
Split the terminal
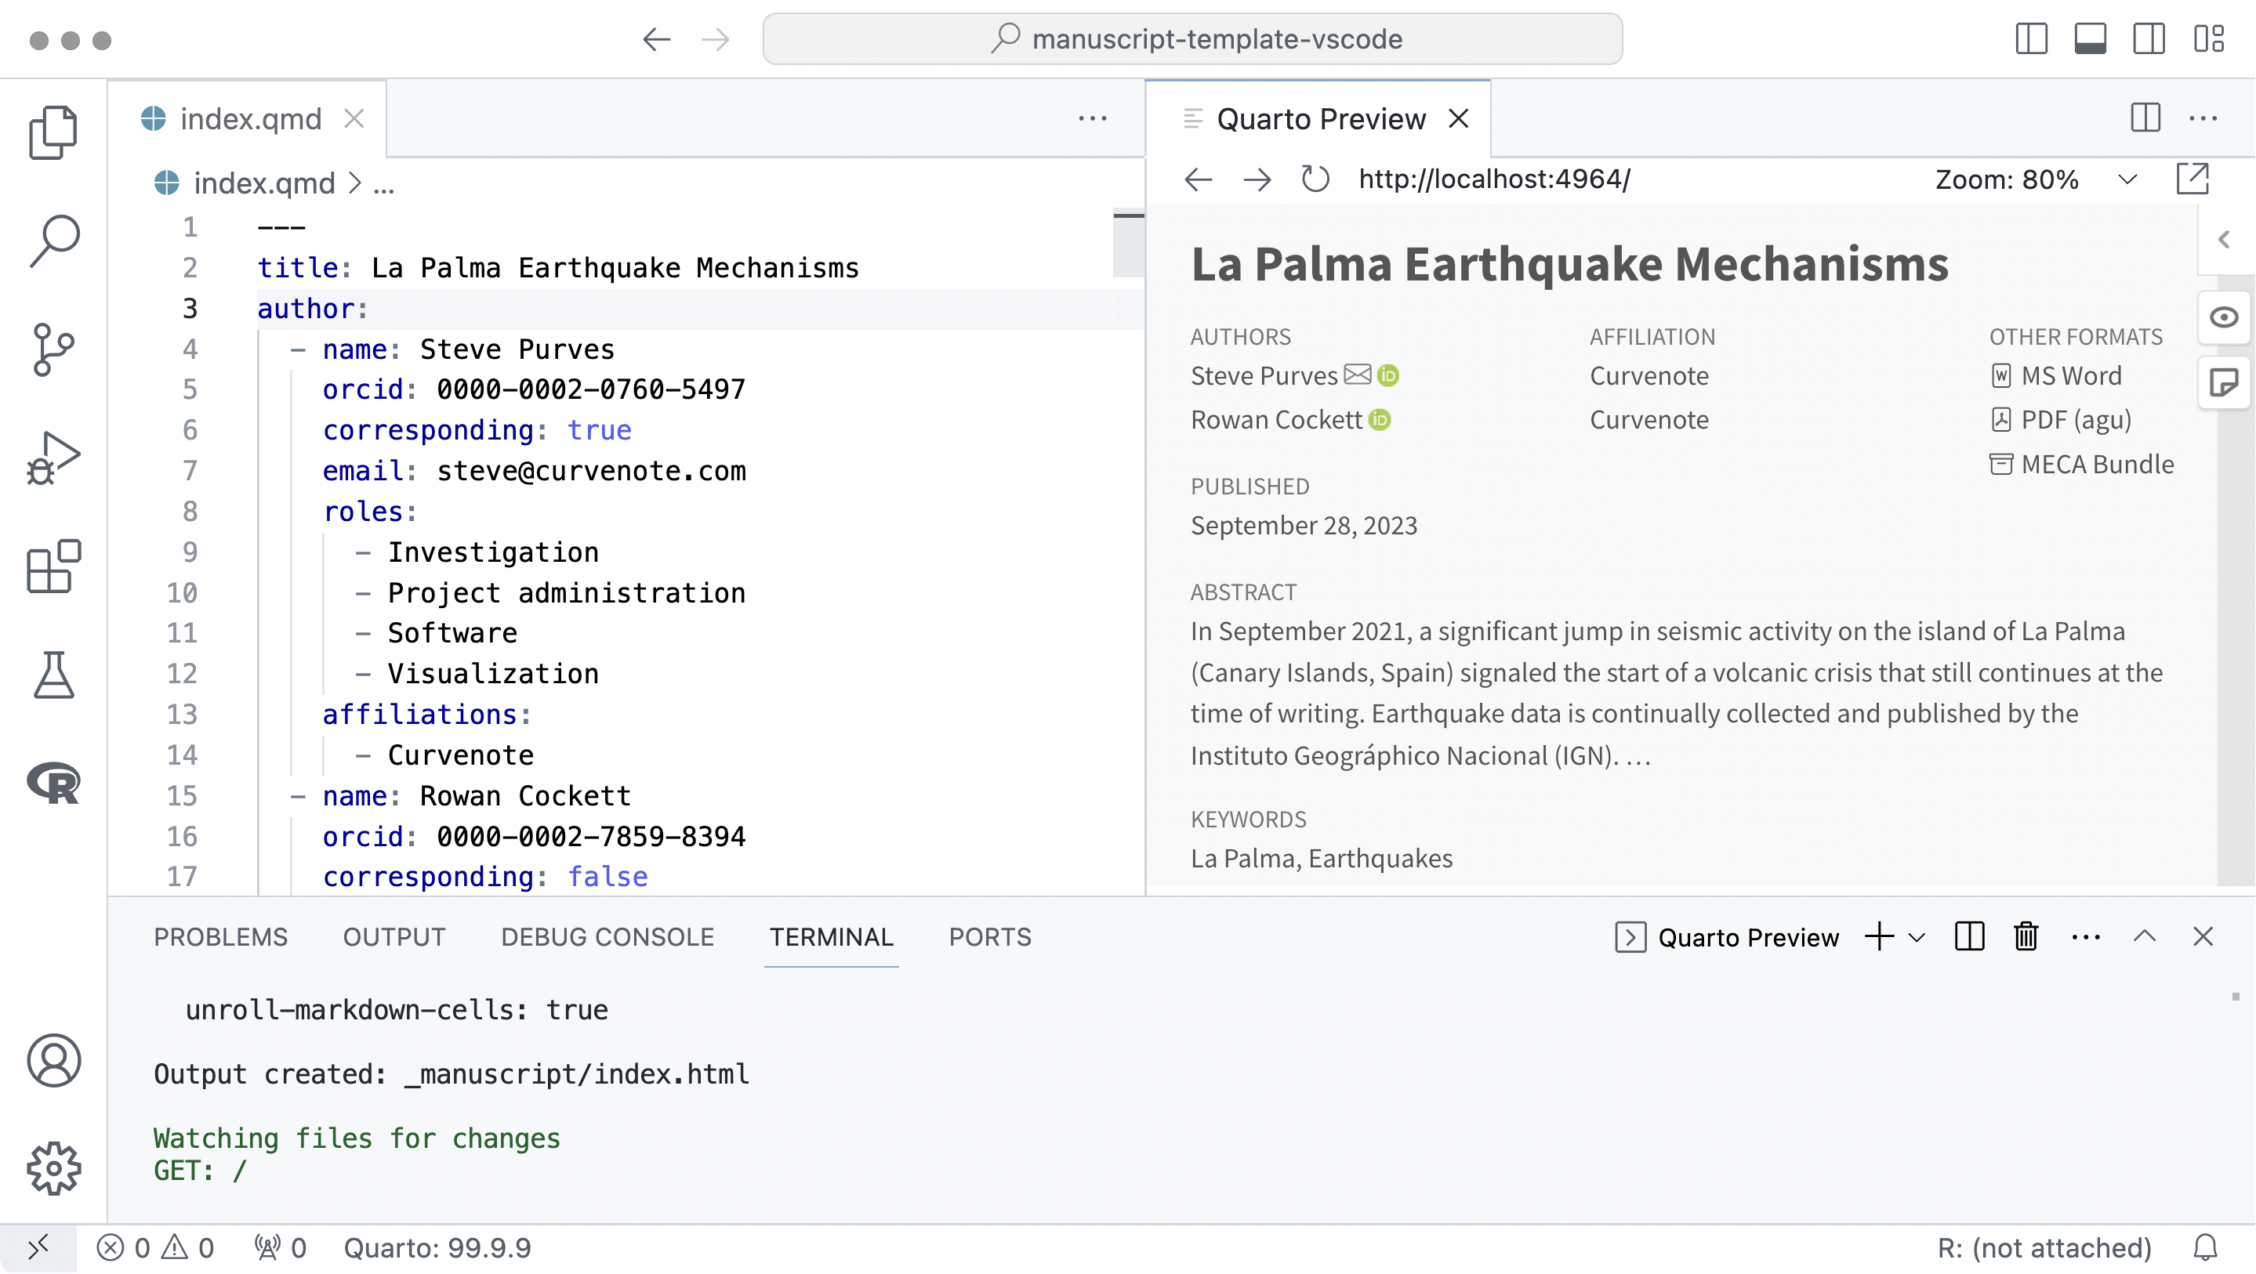click(1969, 936)
